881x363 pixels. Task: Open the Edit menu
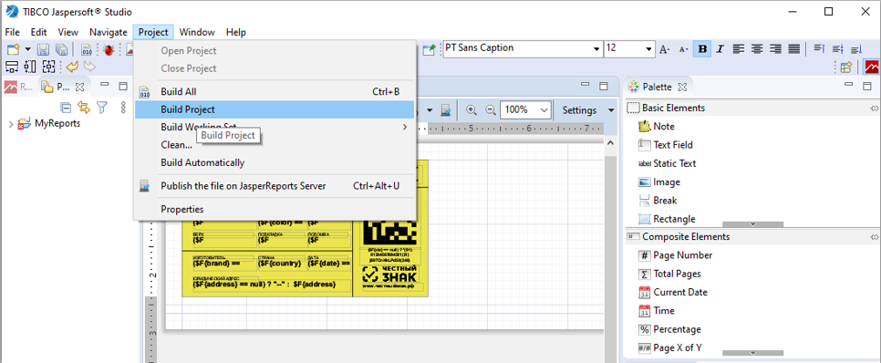[39, 33]
